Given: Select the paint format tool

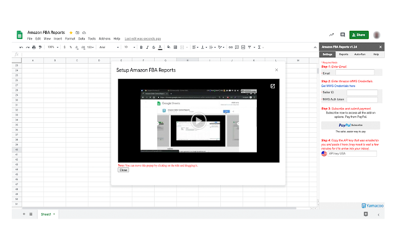Looking at the screenshot, I should pyautogui.click(x=40, y=47).
